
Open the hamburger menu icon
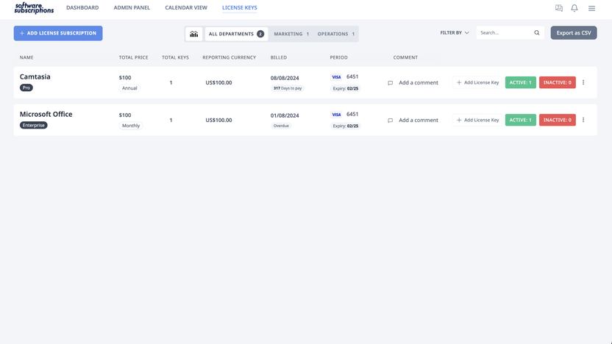(591, 8)
